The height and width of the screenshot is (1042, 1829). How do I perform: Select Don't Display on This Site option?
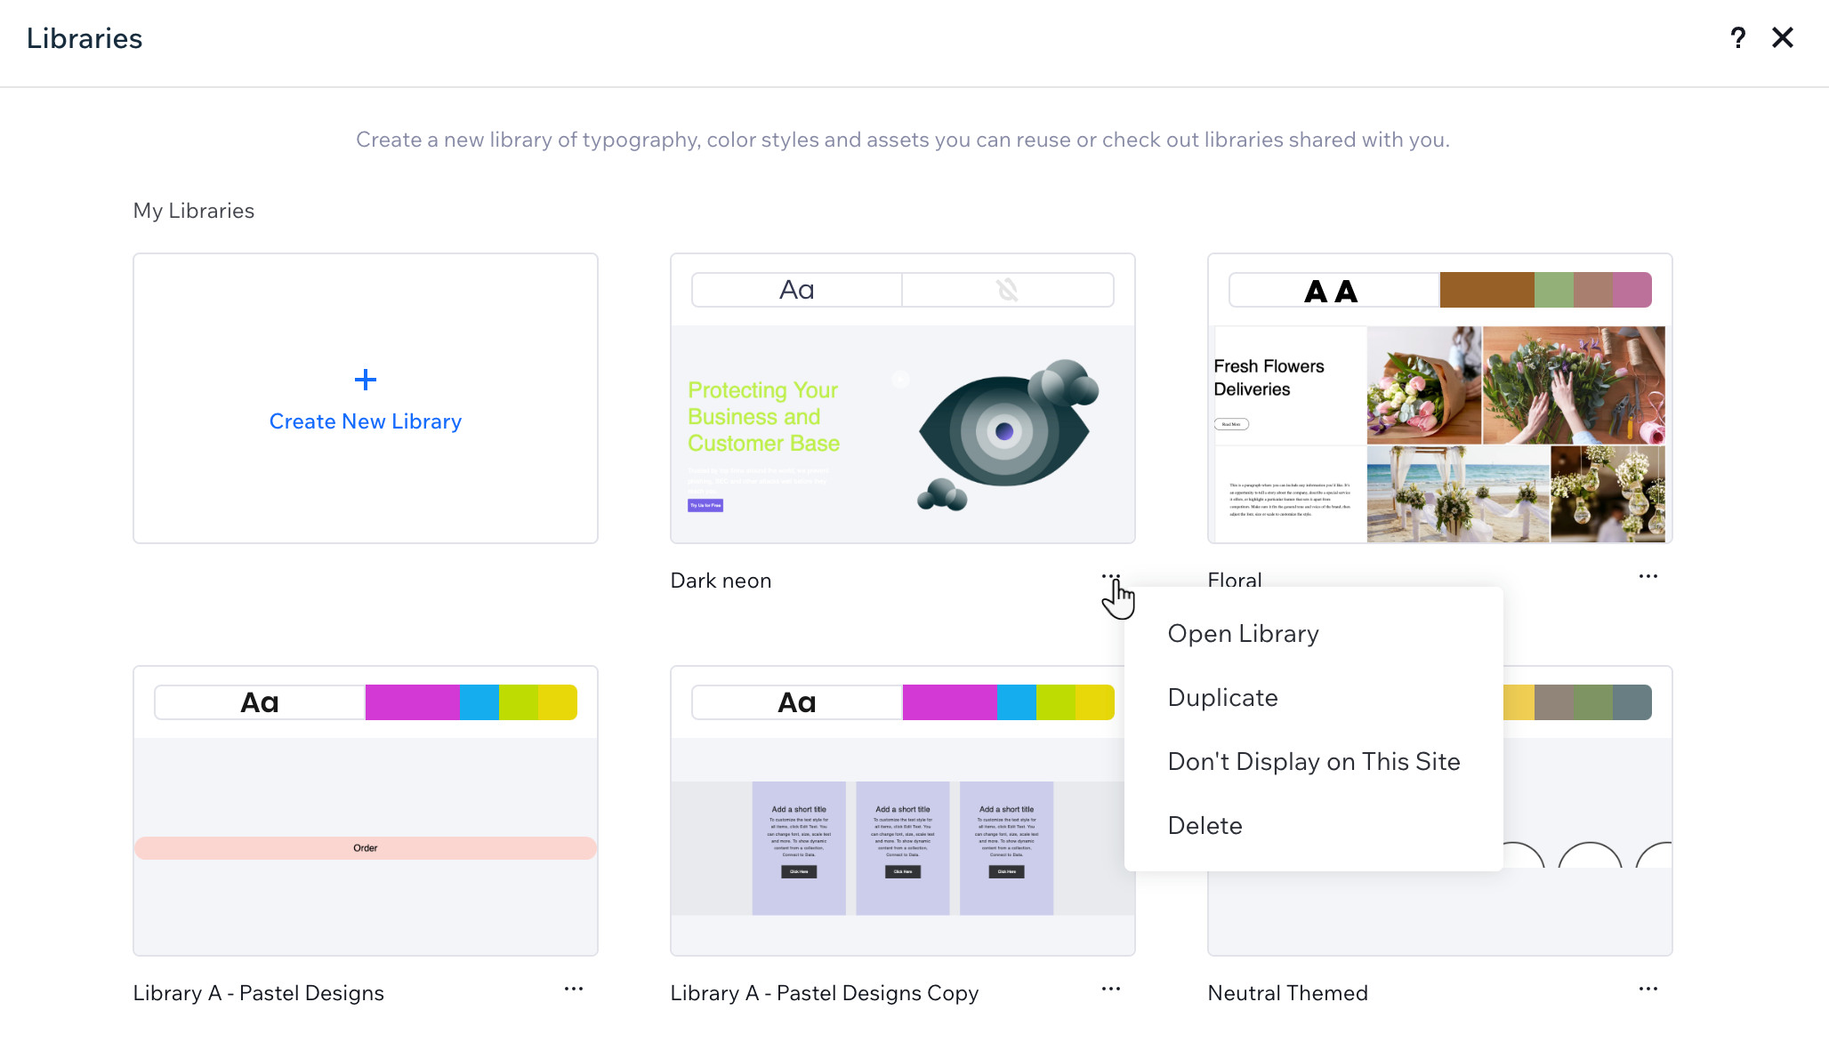[1313, 761]
